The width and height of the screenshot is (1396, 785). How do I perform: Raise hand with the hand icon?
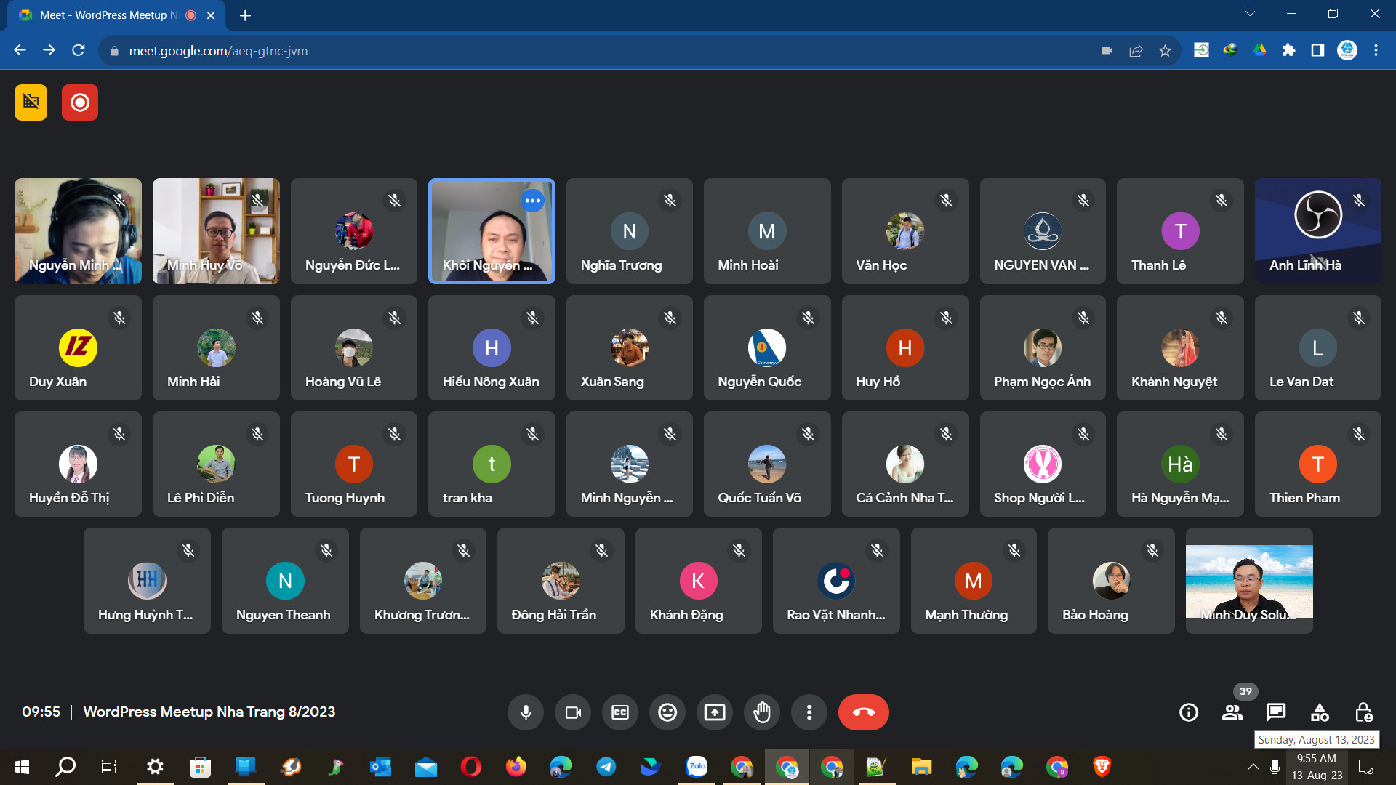[x=762, y=712]
